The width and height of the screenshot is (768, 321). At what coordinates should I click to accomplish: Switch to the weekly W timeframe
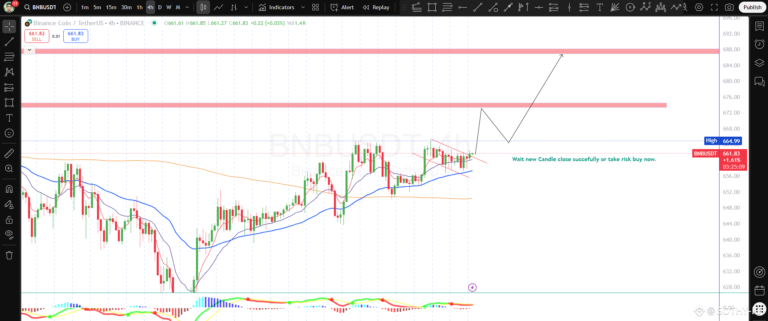pos(169,7)
